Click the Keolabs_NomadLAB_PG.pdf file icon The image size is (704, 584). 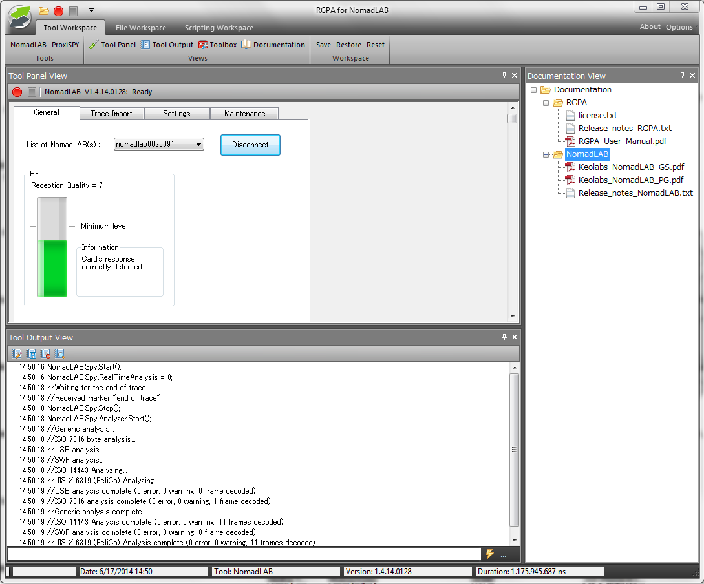pos(570,180)
